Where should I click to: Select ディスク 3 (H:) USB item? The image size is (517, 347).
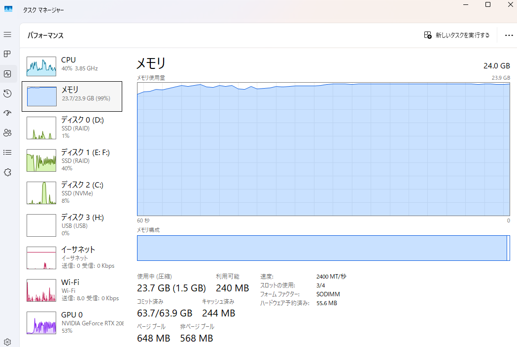[x=72, y=225]
